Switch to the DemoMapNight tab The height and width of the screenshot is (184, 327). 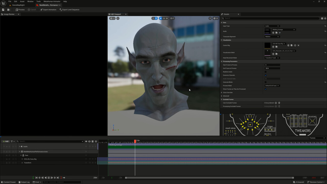click(x=18, y=5)
